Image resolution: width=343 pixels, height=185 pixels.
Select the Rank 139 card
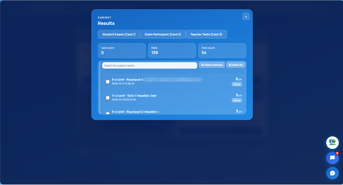click(x=172, y=51)
